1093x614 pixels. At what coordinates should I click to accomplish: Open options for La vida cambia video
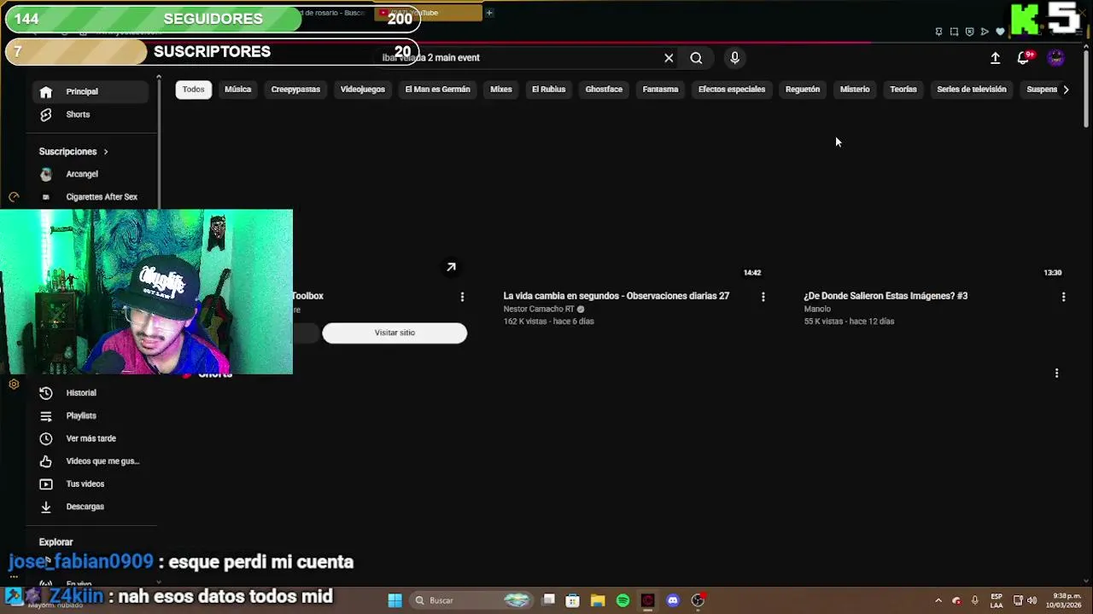coord(763,297)
